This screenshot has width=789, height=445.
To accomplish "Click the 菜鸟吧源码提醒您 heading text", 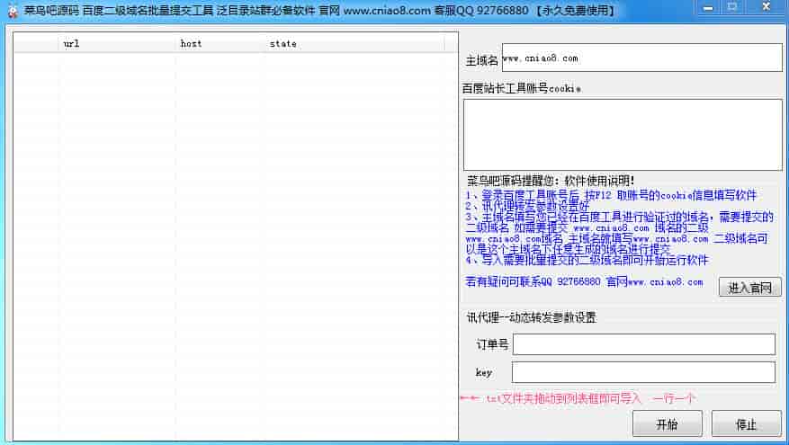I will click(x=550, y=181).
